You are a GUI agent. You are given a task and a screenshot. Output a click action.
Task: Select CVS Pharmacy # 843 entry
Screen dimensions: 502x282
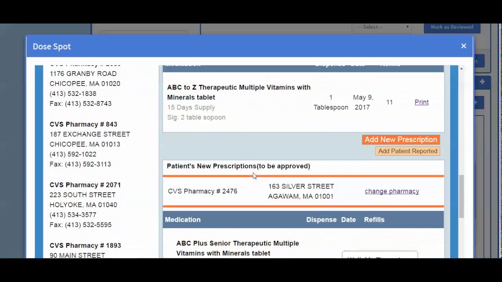pos(83,124)
